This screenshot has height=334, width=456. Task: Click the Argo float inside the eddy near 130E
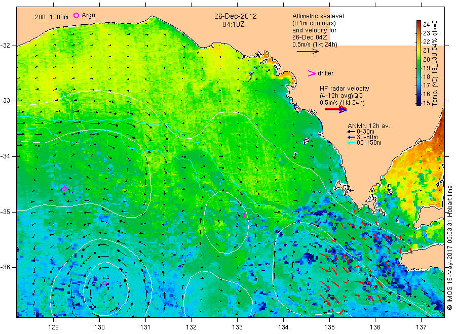point(105,283)
